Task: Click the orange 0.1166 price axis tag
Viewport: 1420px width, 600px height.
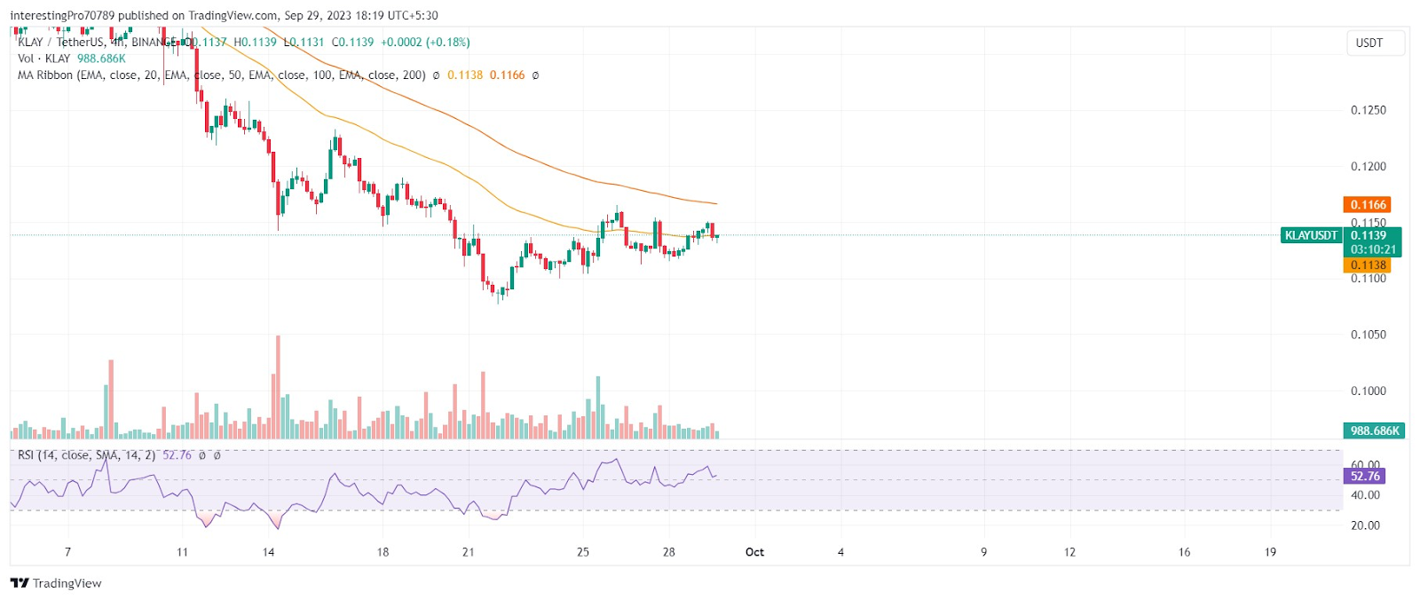Action: tap(1368, 205)
